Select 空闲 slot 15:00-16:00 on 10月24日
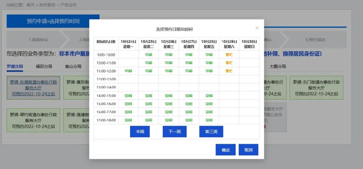The image size is (363, 169). [128, 104]
